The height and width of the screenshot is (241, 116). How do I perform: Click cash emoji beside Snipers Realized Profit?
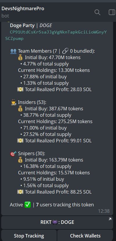pos(20,192)
